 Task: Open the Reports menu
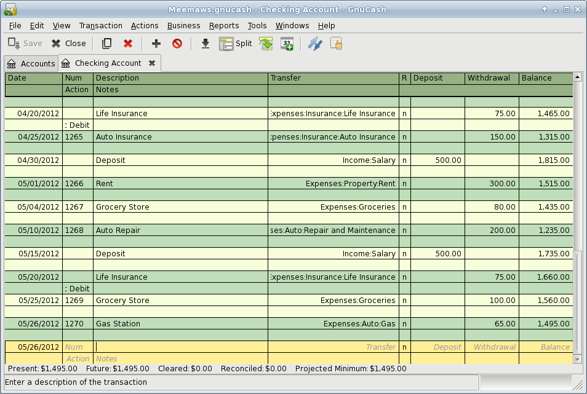click(224, 25)
